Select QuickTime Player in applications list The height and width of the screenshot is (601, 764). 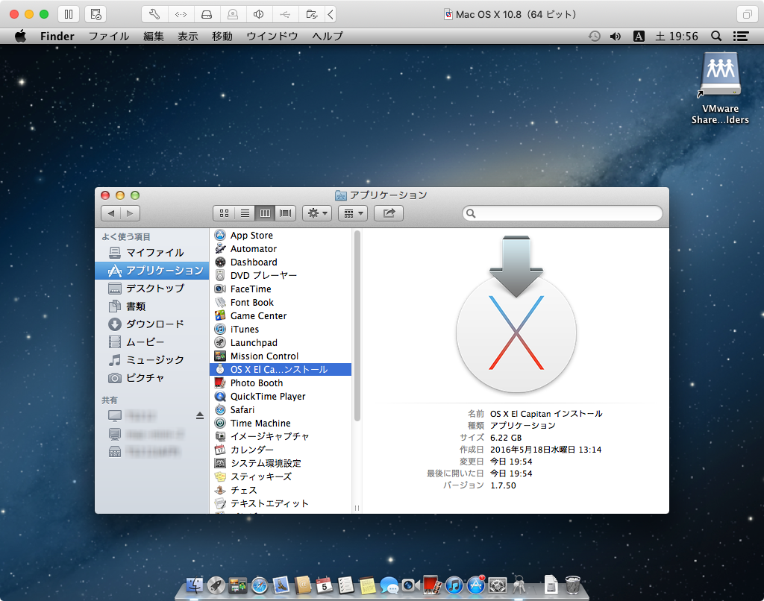coord(281,397)
